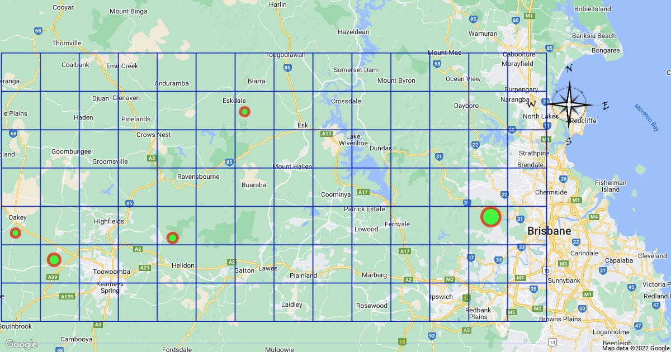Select the A21 route shield near Toowoomba
This screenshot has height=352, width=671.
145,268
